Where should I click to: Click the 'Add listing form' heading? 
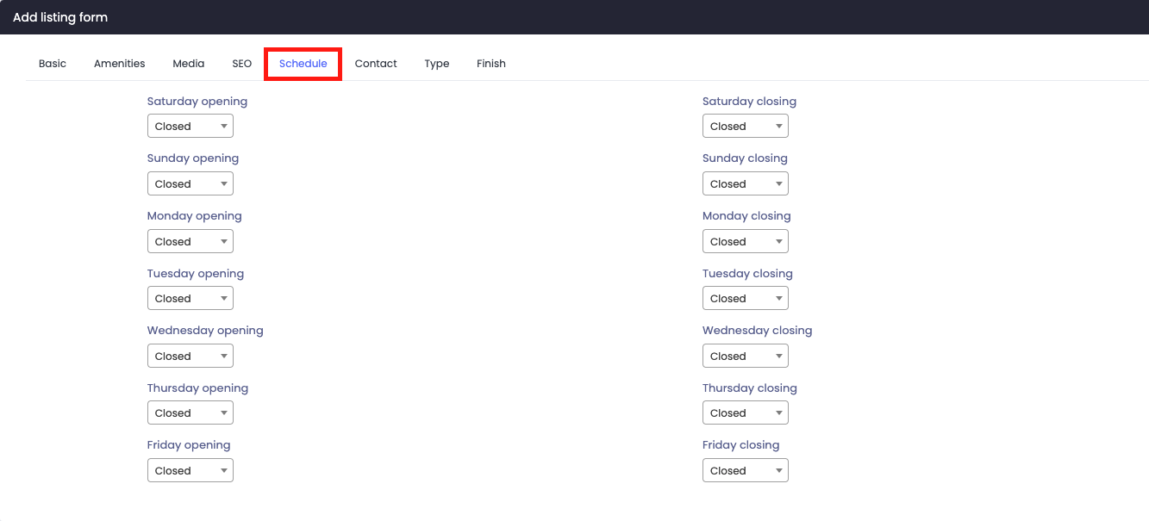point(60,17)
